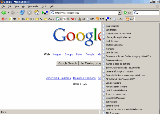The image size is (160, 114).
Task: Open the Castle bookmark folder
Action: click(x=49, y=19)
